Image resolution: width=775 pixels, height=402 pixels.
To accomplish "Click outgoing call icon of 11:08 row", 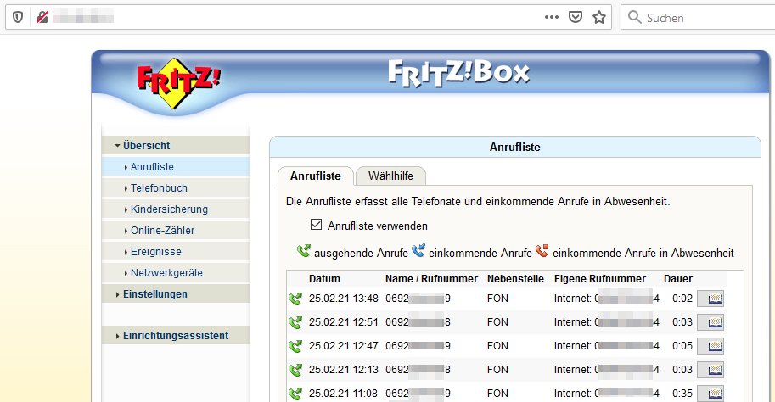I will [295, 394].
